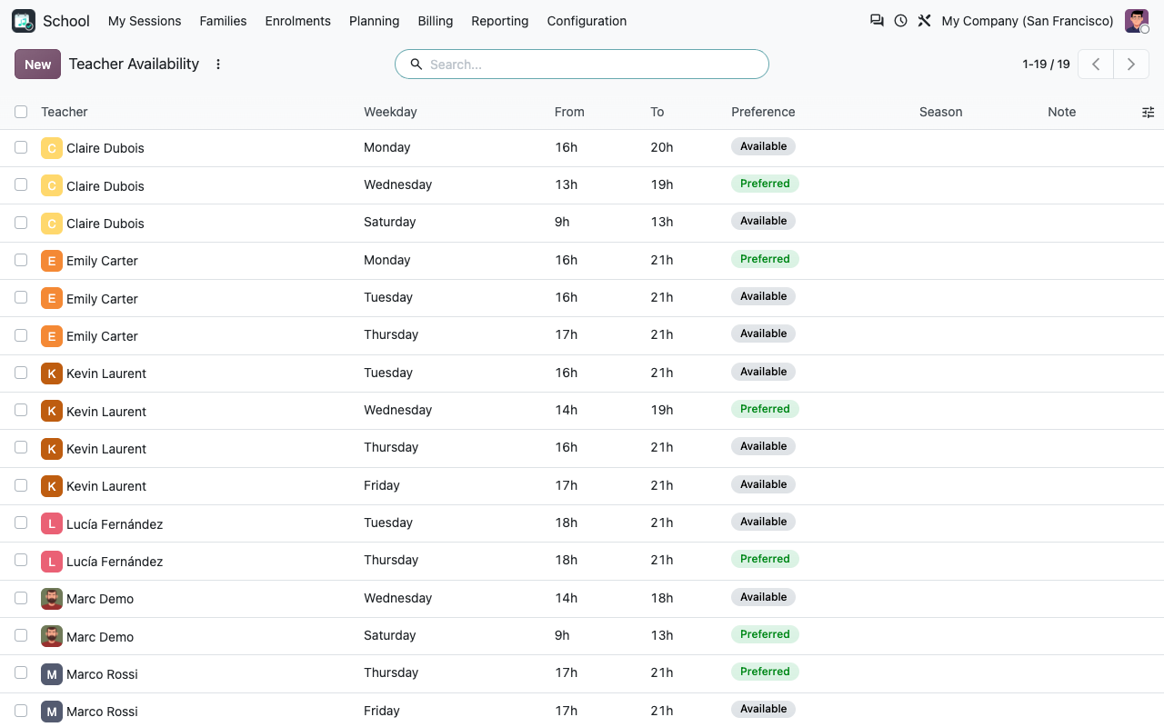
Task: Click Marc Demo photo in Saturday row
Action: click(52, 636)
